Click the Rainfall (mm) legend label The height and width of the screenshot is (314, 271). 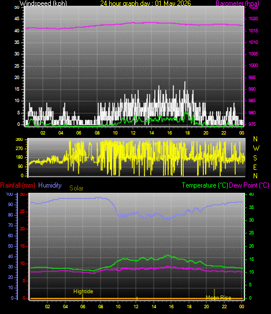click(18, 185)
